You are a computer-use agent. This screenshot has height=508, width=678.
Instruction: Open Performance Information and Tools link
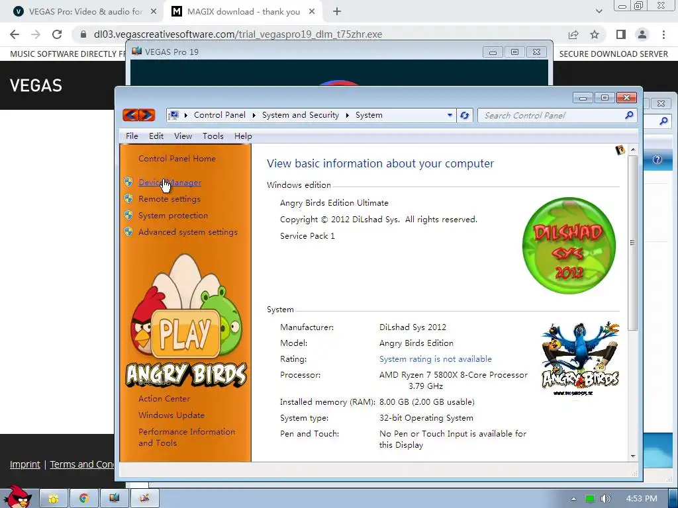187,437
